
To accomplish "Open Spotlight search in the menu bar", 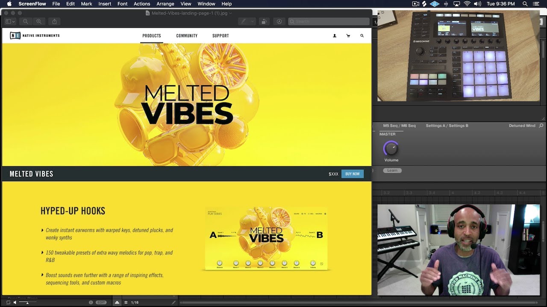I will click(x=525, y=4).
